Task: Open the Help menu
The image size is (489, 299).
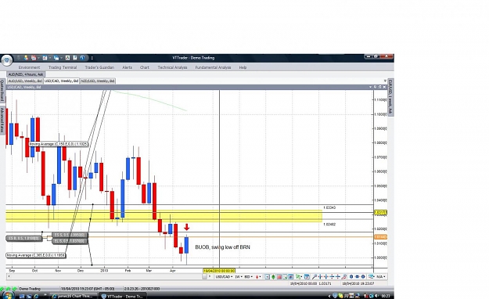Action: 243,67
